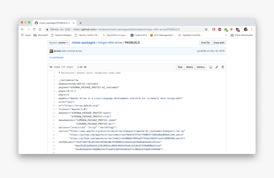The width and height of the screenshot is (274, 178).
Task: Click the trash icon to delete file
Action: 223,67
